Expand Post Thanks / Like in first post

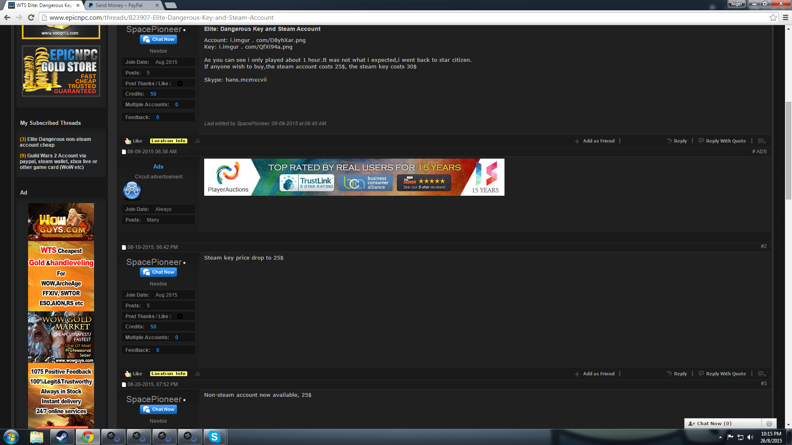point(180,84)
